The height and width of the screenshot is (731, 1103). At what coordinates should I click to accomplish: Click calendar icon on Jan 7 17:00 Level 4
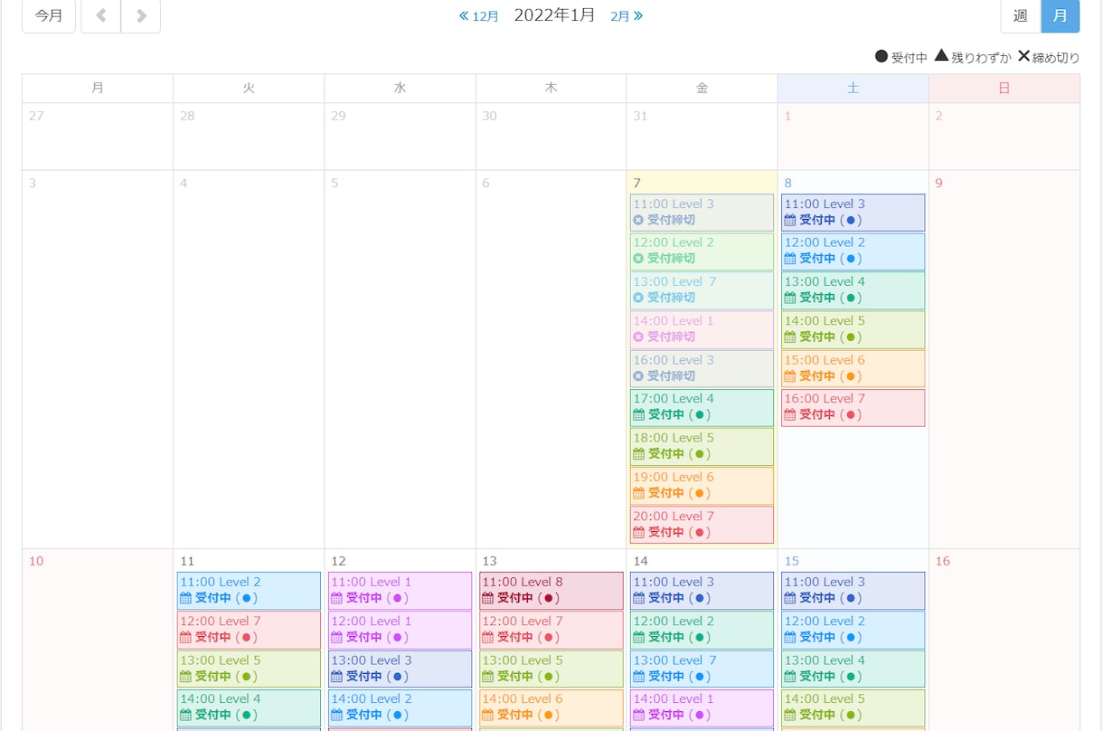coord(638,414)
